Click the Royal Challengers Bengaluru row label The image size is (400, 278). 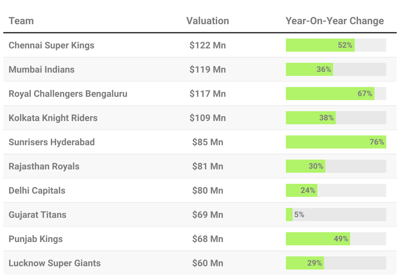click(x=68, y=94)
